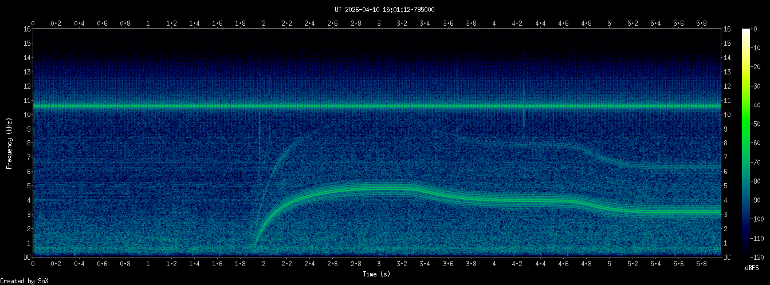Click the 0.2 tick on bottom time axis
This screenshot has height=285, width=770.
(x=56, y=264)
